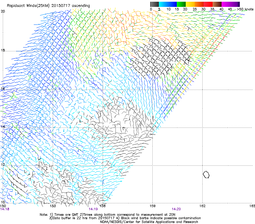Click the longitude label 159
The image size is (255, 224).
pos(152,206)
